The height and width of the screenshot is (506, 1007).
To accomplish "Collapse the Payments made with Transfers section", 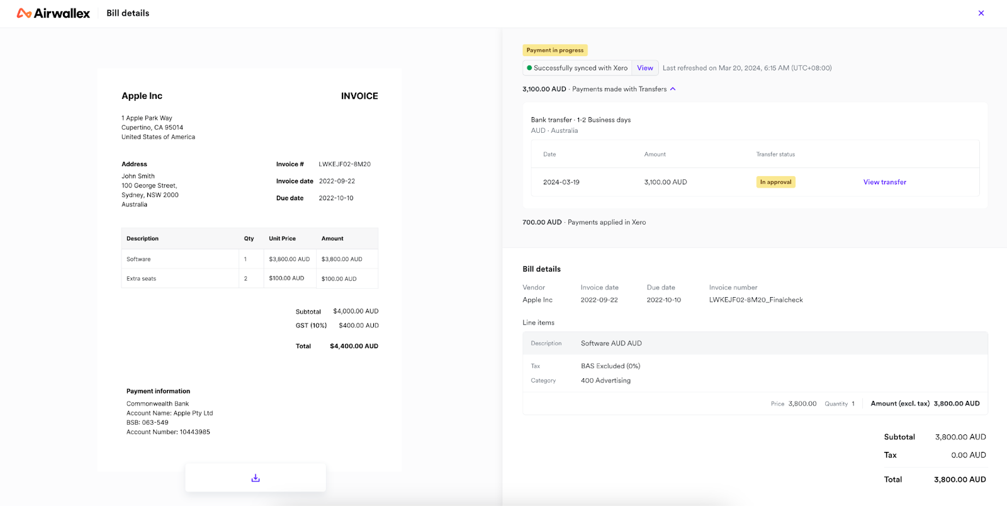I will click(x=673, y=89).
